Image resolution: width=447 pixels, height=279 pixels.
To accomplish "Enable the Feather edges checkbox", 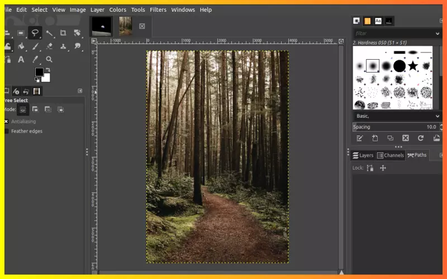I will (6, 131).
